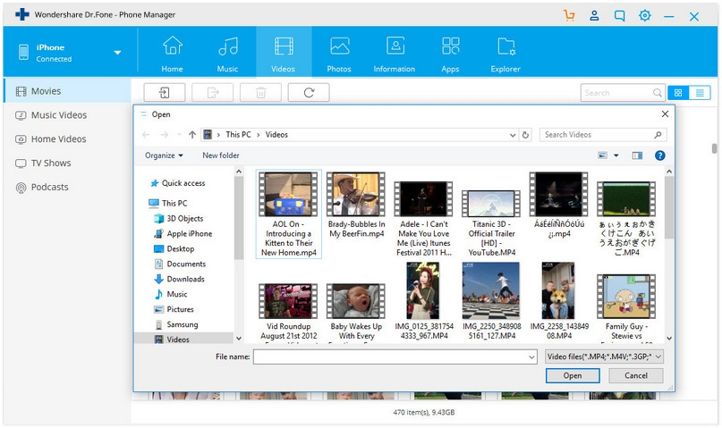This screenshot has width=722, height=428.
Task: Switch to the Music tab
Action: tap(227, 53)
